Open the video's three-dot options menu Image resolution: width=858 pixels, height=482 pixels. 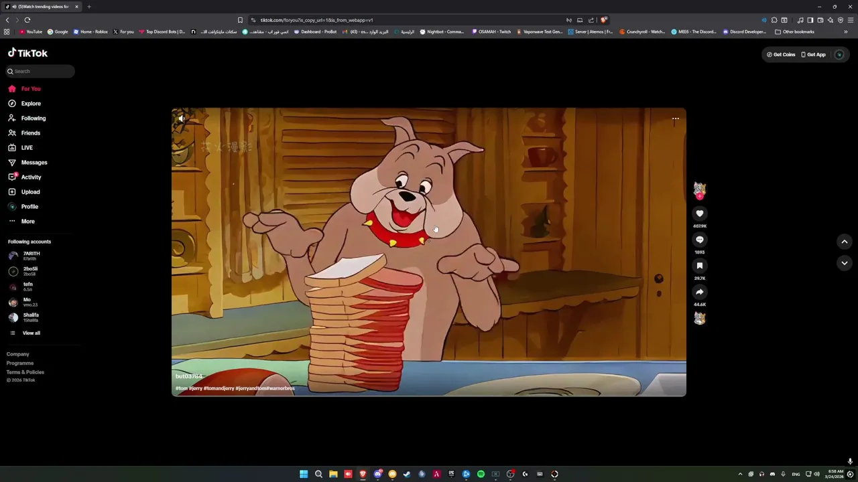(x=675, y=118)
